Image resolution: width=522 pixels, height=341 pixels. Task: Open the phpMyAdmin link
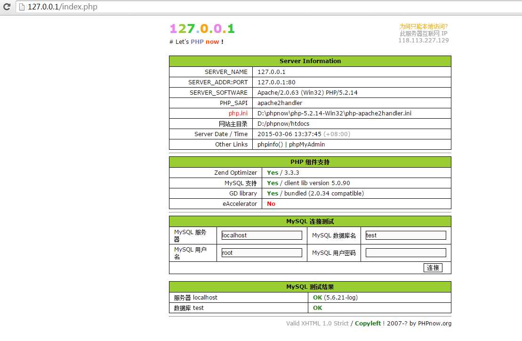306,144
